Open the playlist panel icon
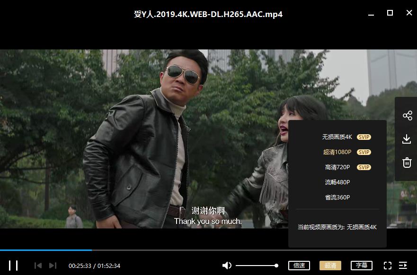Viewport: 417px width, 275px height. click(x=403, y=266)
